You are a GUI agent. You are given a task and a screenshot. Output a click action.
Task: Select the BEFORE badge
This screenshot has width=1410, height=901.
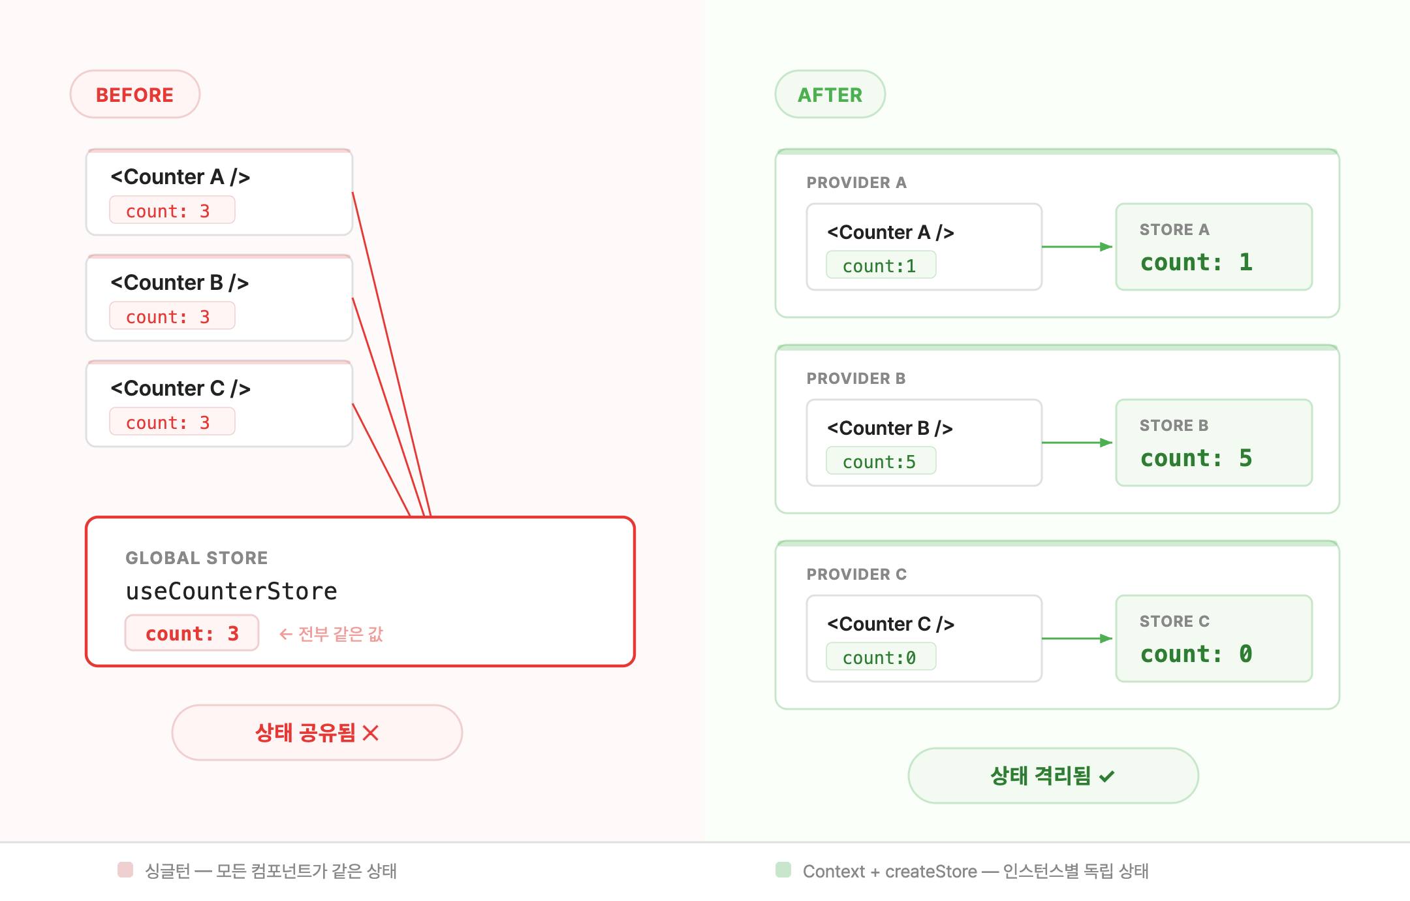[x=134, y=95]
